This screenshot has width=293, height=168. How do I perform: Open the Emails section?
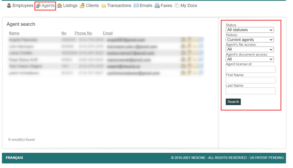tap(143, 6)
